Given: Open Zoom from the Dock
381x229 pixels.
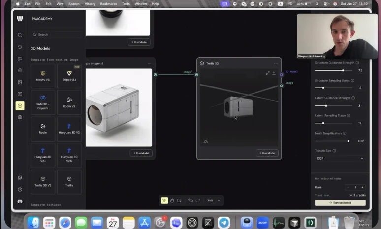Looking at the screenshot, I should point(263,223).
